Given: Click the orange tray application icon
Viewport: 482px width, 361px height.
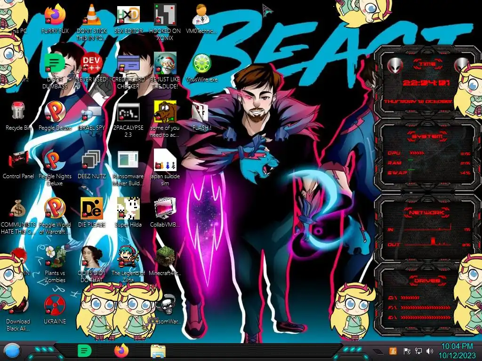Looking at the screenshot, I should (393, 351).
